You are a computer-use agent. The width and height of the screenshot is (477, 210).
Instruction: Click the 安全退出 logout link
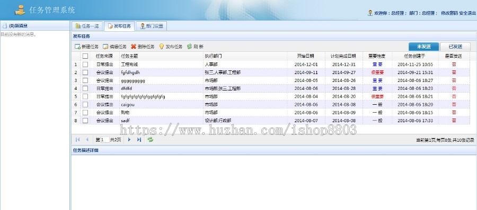(467, 13)
